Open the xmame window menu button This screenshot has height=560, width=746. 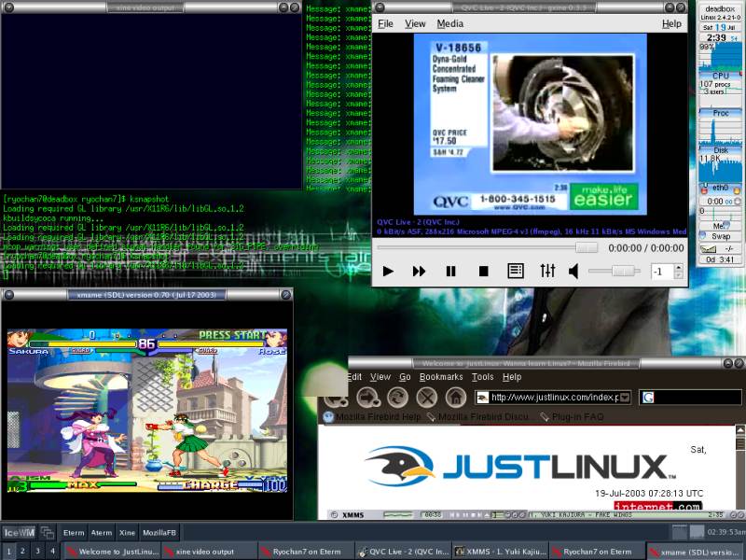[x=8, y=295]
